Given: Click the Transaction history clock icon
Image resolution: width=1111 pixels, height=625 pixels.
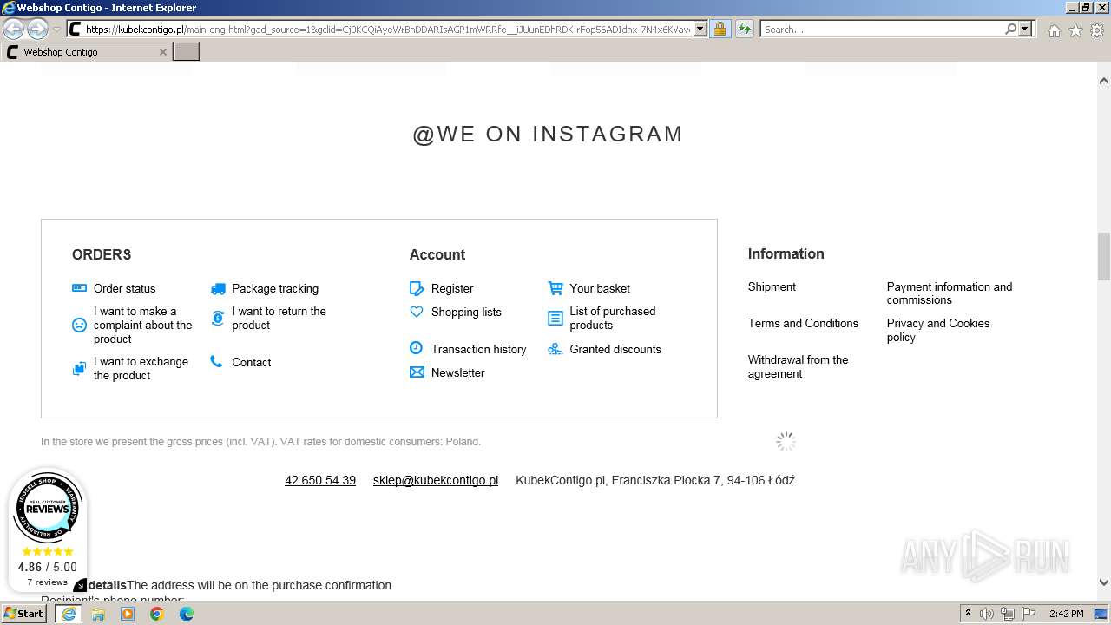Looking at the screenshot, I should coord(416,348).
